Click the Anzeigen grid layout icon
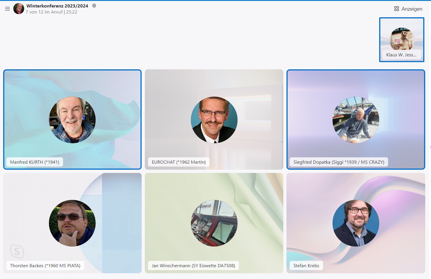431x279 pixels. pyautogui.click(x=396, y=9)
